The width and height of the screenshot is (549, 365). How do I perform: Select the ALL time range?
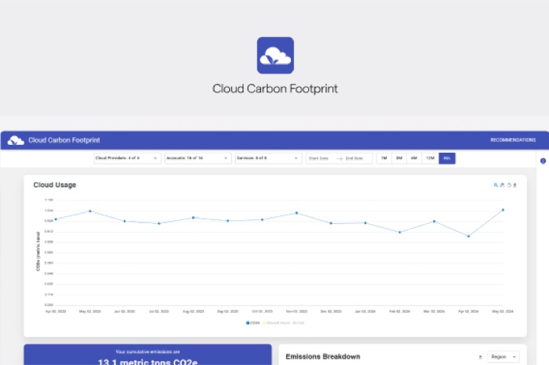point(447,158)
